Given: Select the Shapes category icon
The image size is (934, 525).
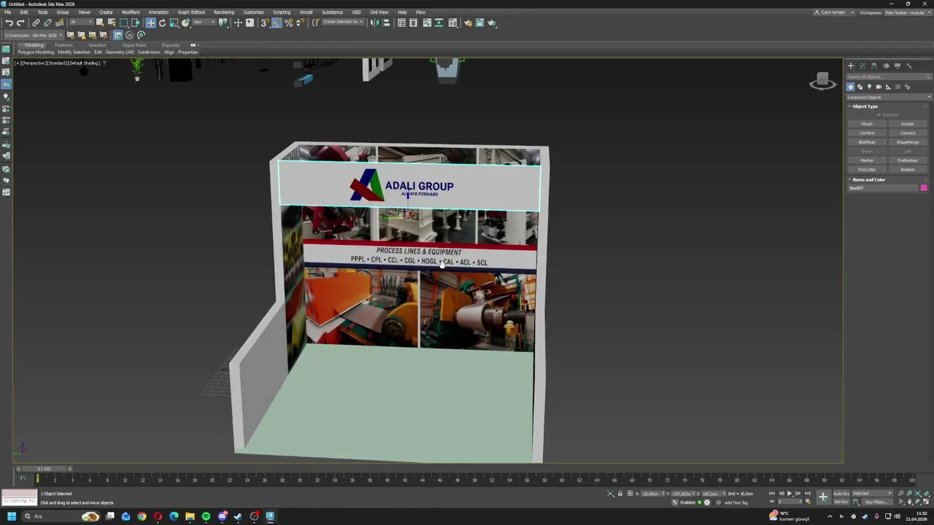Looking at the screenshot, I should point(860,87).
